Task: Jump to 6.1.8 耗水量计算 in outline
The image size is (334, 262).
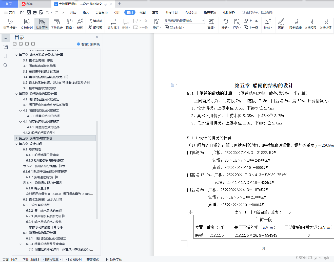Action: (38, 188)
